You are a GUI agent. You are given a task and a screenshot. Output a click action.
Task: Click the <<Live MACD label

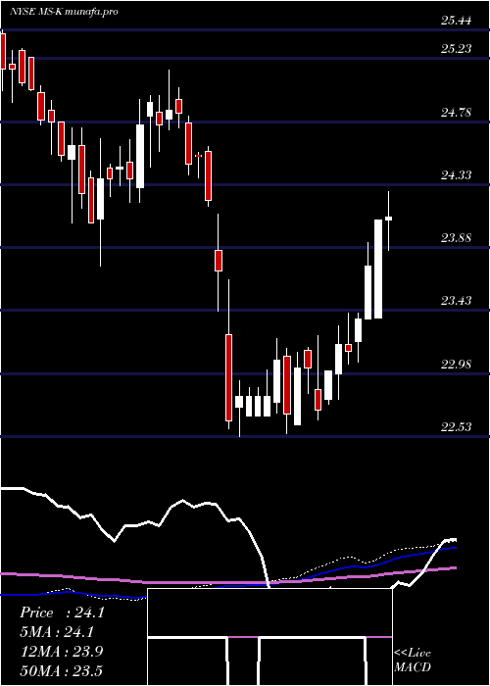pyautogui.click(x=413, y=661)
